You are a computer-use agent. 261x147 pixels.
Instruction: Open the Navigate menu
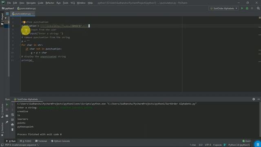[31, 3]
